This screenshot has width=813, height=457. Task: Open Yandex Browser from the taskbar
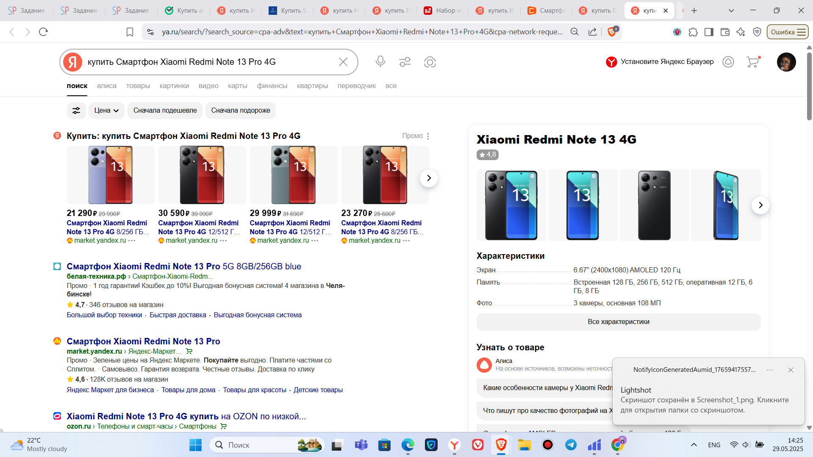[455, 445]
